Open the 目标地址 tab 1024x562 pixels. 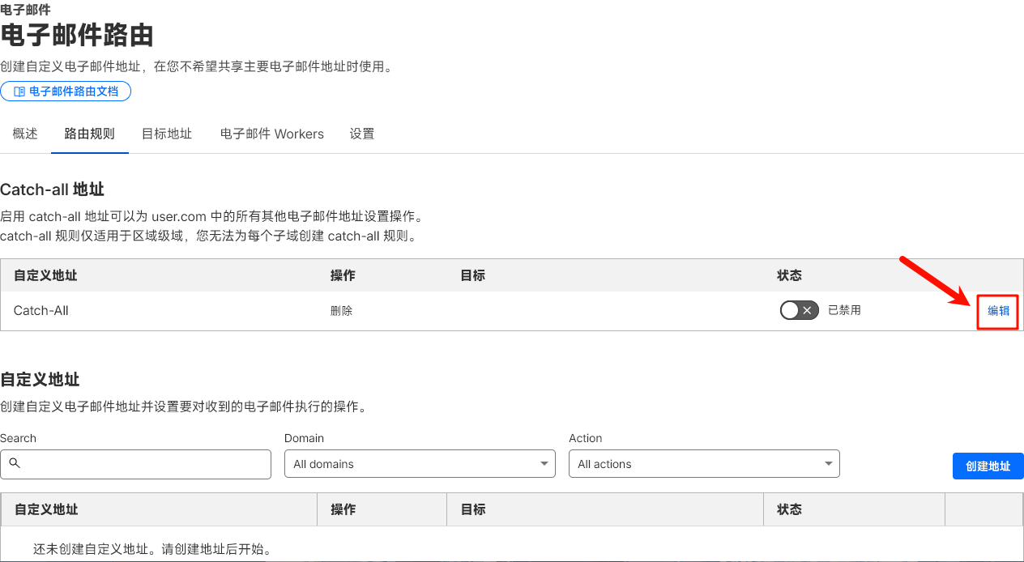click(x=167, y=134)
